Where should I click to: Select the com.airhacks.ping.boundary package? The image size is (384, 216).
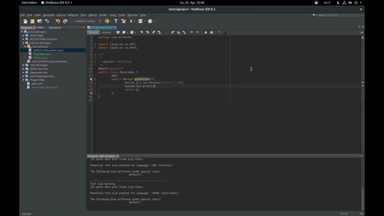click(49, 61)
